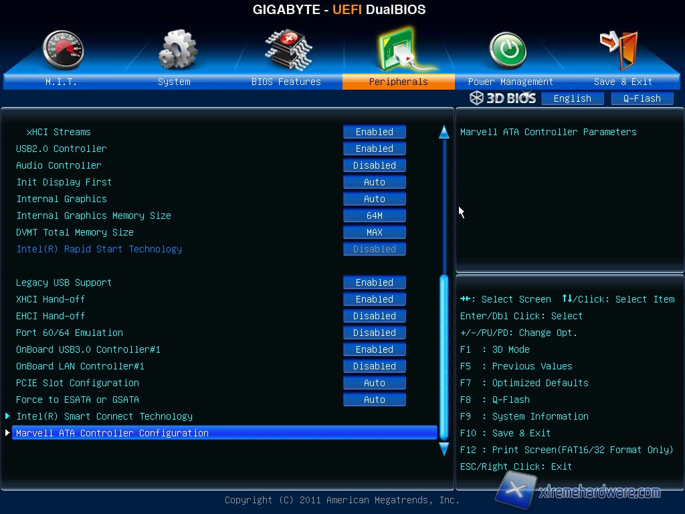685x514 pixels.
Task: Click the BIOS Features chip icon
Action: [288, 49]
